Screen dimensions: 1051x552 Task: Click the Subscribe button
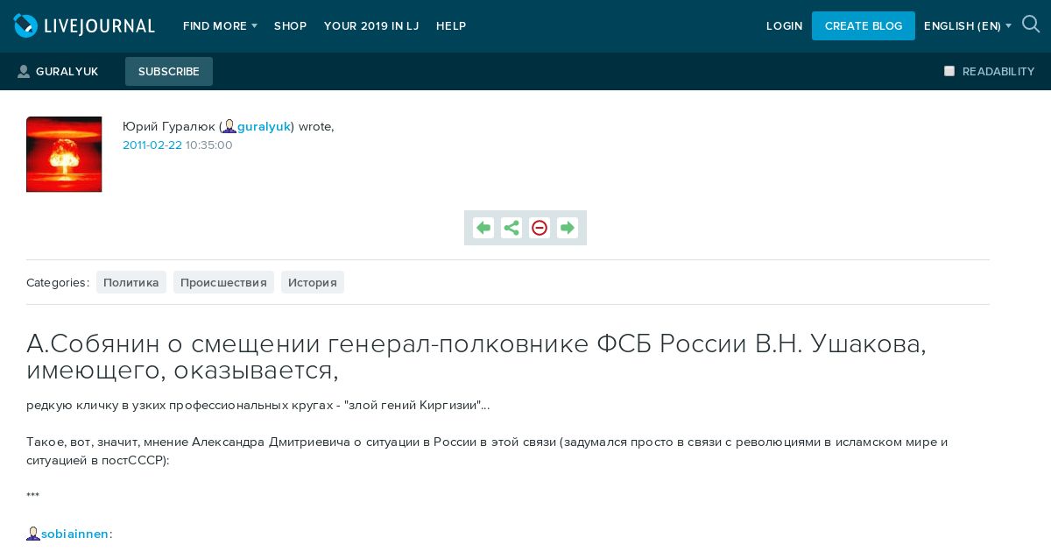tap(169, 72)
